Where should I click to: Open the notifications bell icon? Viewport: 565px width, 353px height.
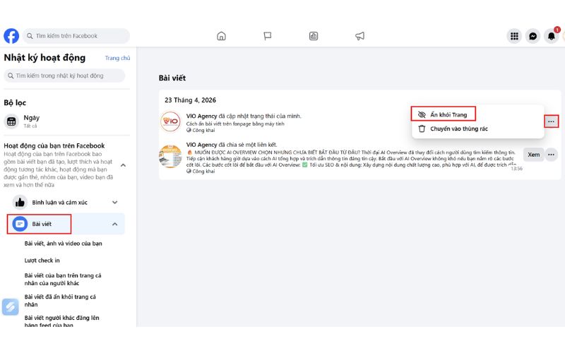[552, 36]
